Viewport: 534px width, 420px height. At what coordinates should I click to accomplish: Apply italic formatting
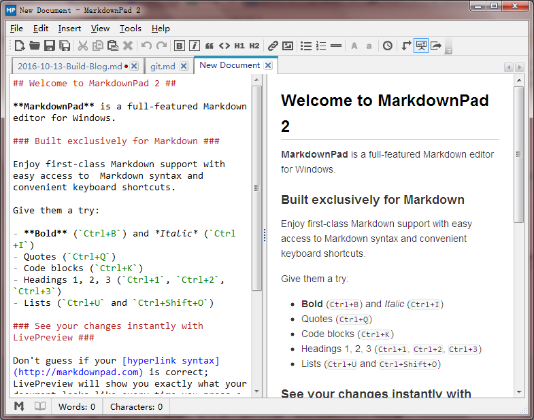point(194,46)
